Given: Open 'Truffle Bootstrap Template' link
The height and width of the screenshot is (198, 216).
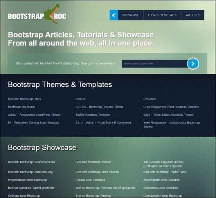Looking at the screenshot, I should (x=93, y=115).
